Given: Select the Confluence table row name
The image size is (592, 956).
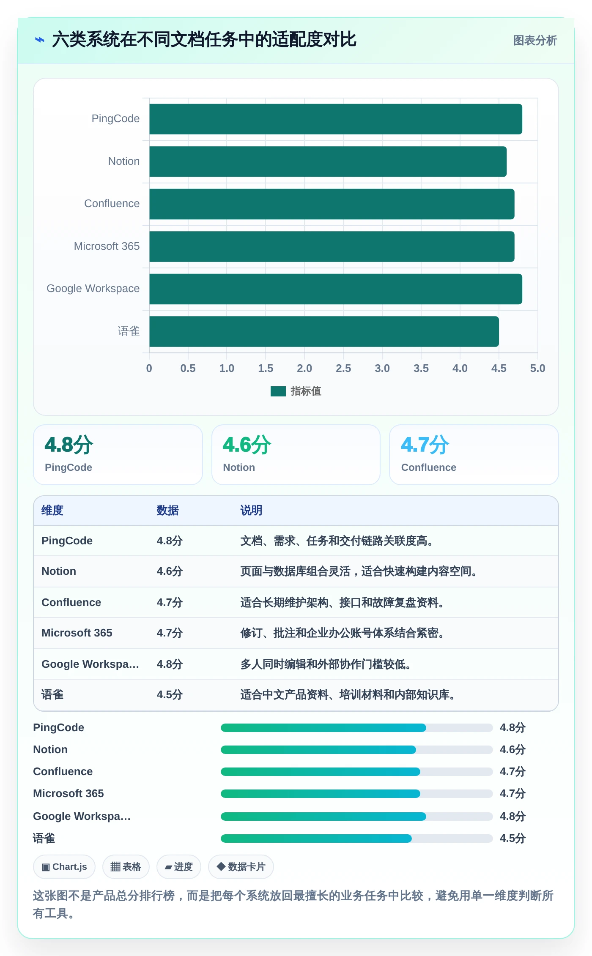Looking at the screenshot, I should click(71, 603).
